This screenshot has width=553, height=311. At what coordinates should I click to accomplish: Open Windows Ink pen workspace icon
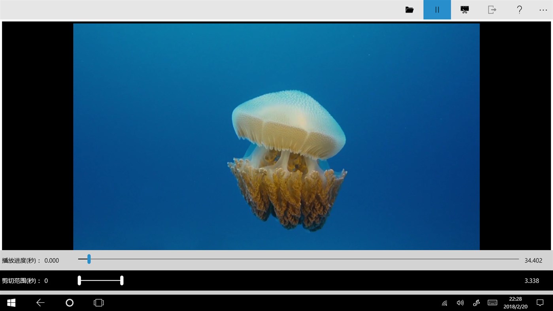[x=476, y=303]
